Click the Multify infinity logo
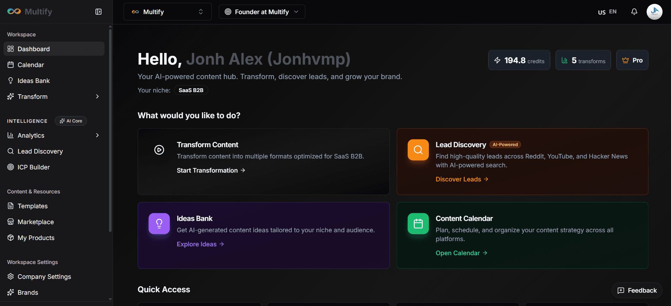The image size is (671, 306). tap(14, 12)
